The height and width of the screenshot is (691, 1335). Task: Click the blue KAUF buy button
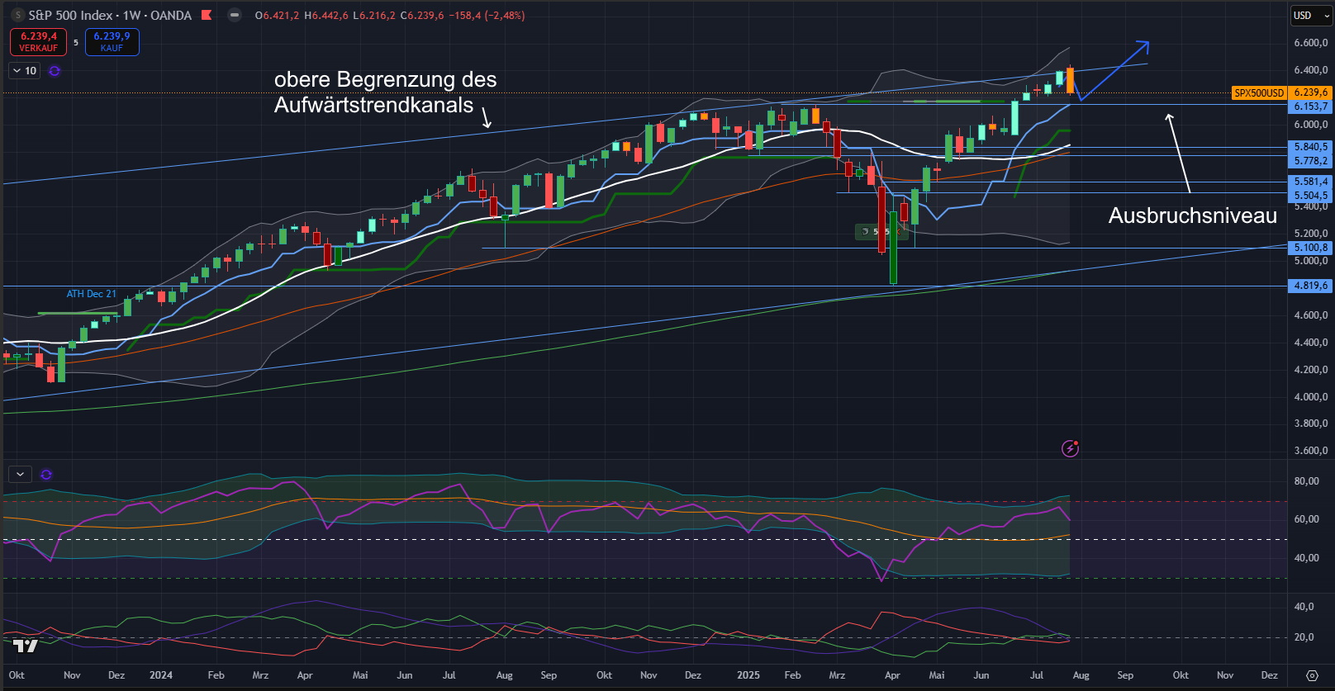112,42
